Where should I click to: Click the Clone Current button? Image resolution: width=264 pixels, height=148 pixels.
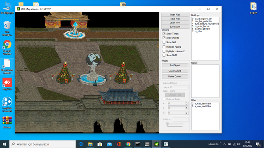(175, 71)
